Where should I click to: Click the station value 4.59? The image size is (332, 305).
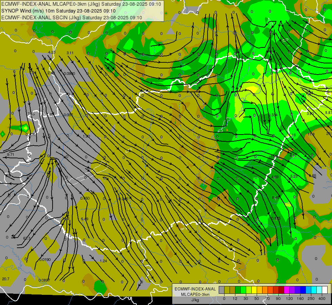pos(275,177)
